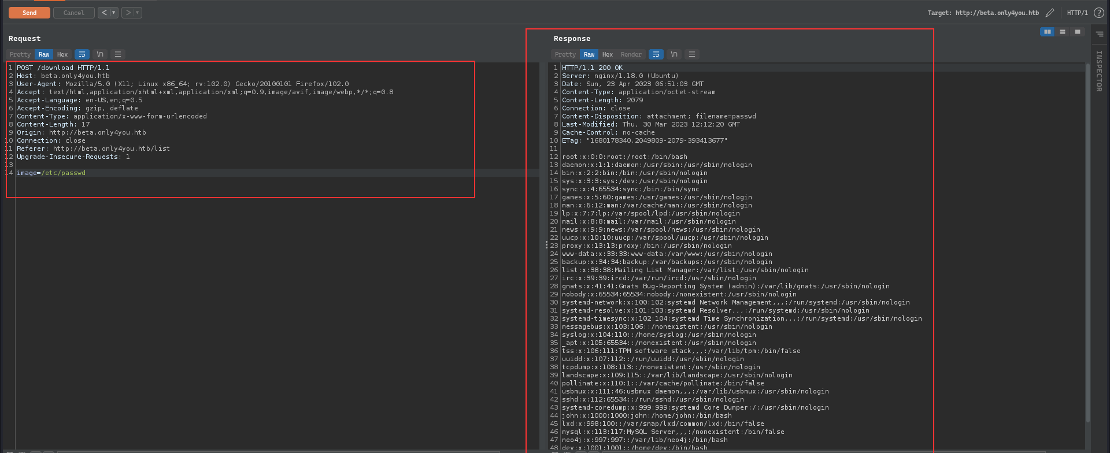This screenshot has width=1110, height=453.
Task: Select side-by-side layout icon
Action: 1048,32
